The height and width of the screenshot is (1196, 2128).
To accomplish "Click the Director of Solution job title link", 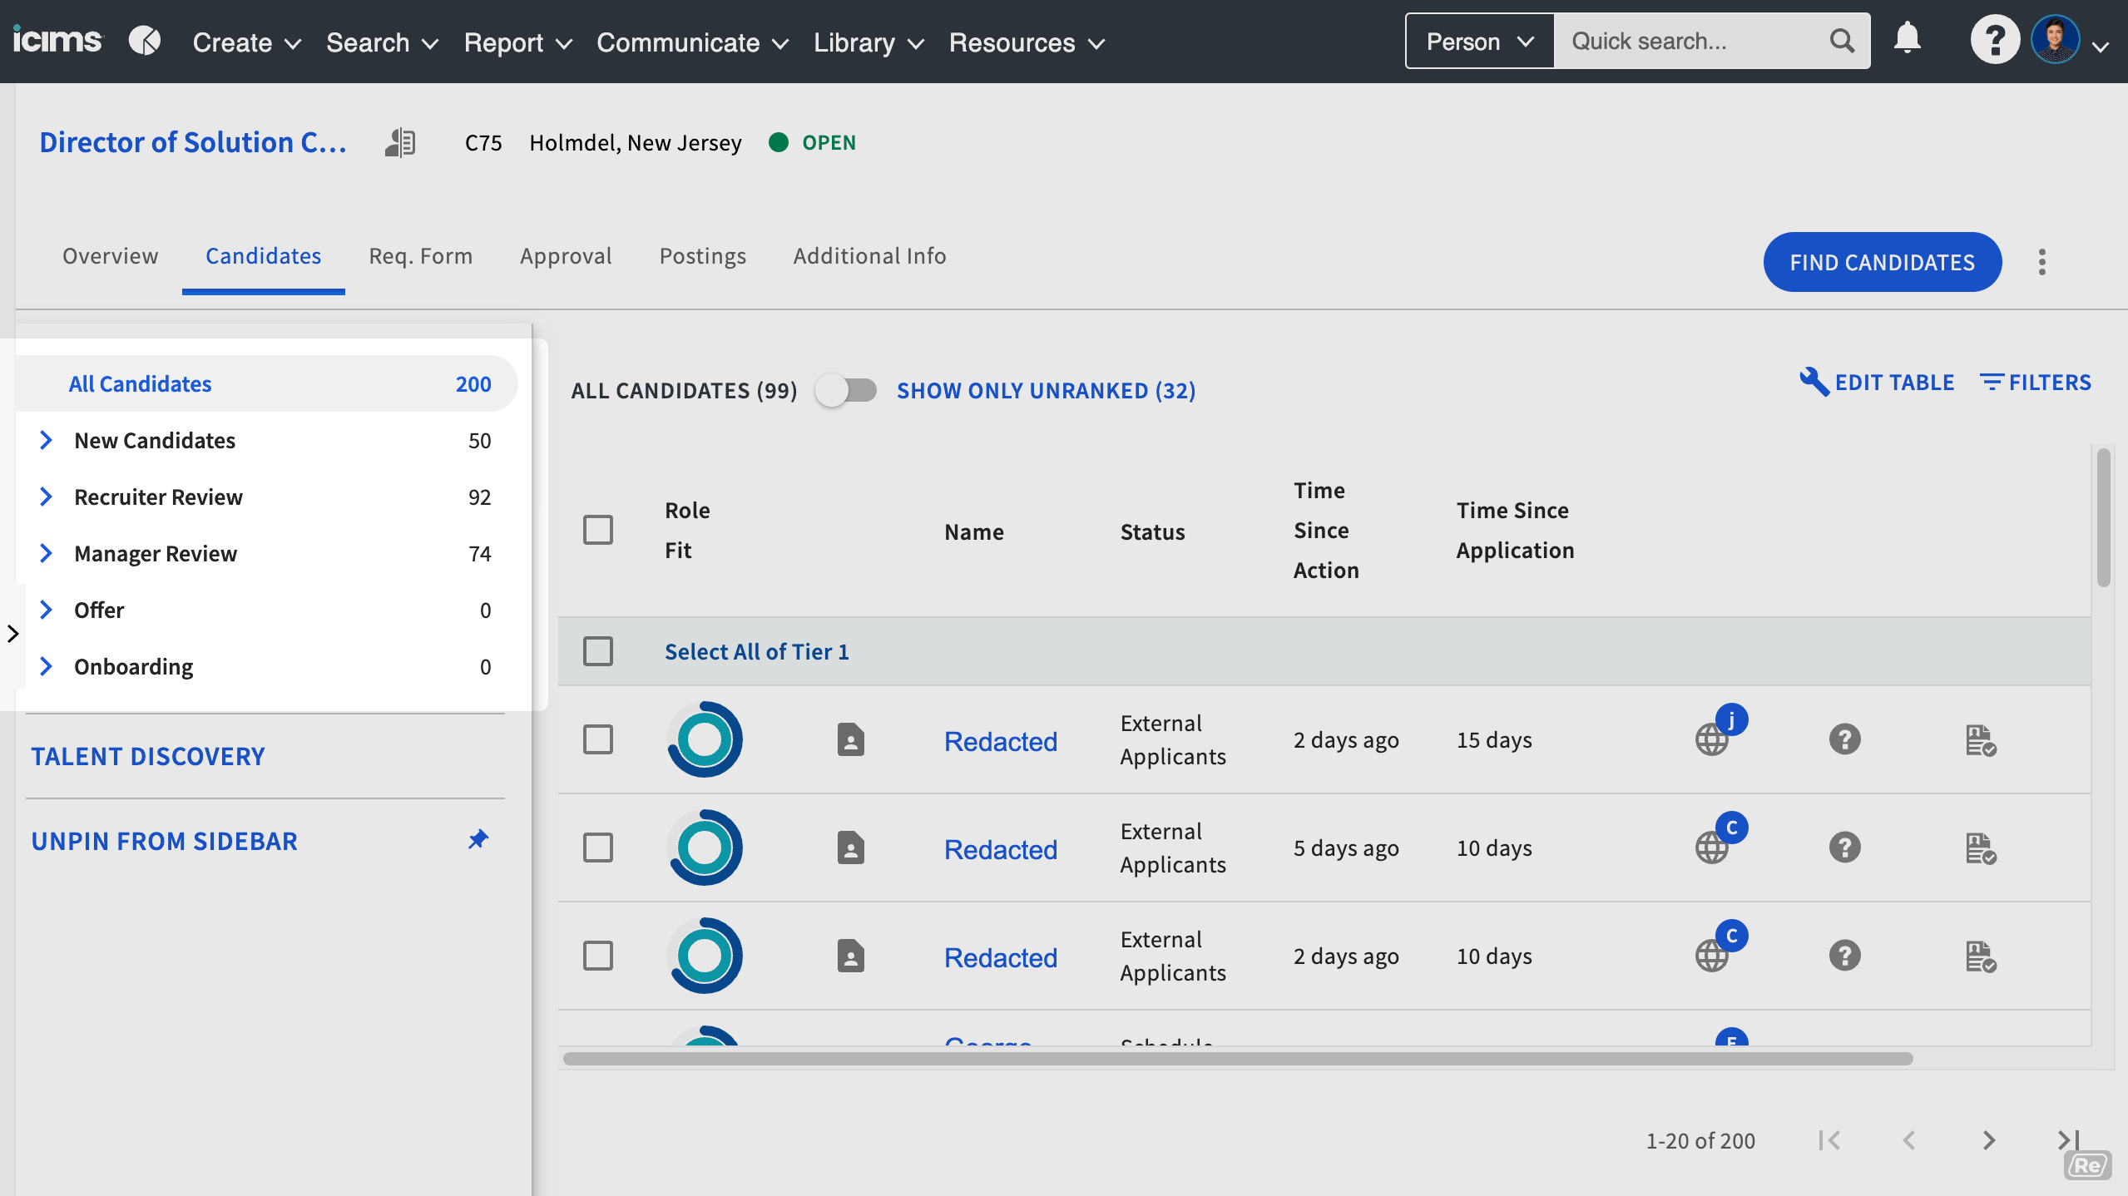I will 193,142.
